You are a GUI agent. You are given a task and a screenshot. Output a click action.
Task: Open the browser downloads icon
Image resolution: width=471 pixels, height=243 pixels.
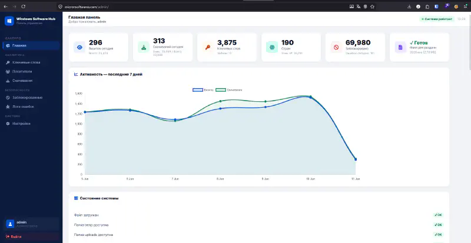(x=409, y=6)
